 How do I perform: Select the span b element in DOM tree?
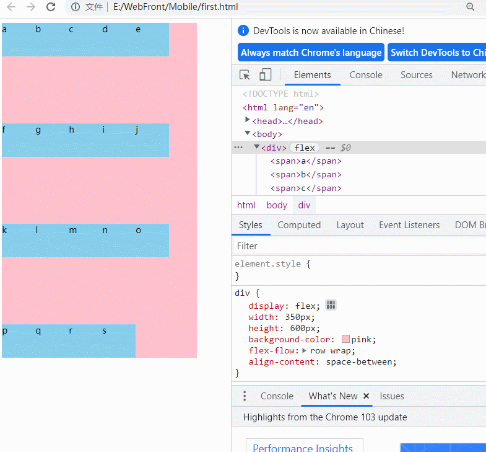(x=306, y=174)
